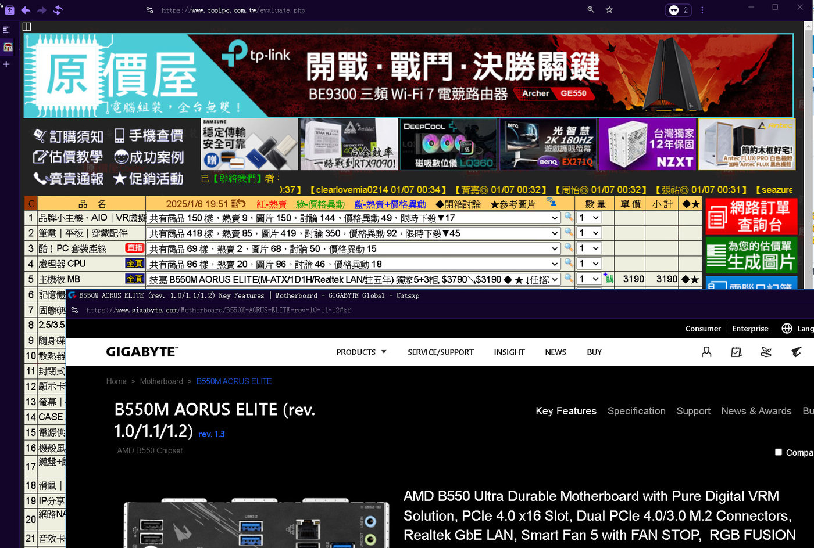The image size is (814, 548).
Task: Click the red 網路訂單查詢台 button
Action: (751, 216)
